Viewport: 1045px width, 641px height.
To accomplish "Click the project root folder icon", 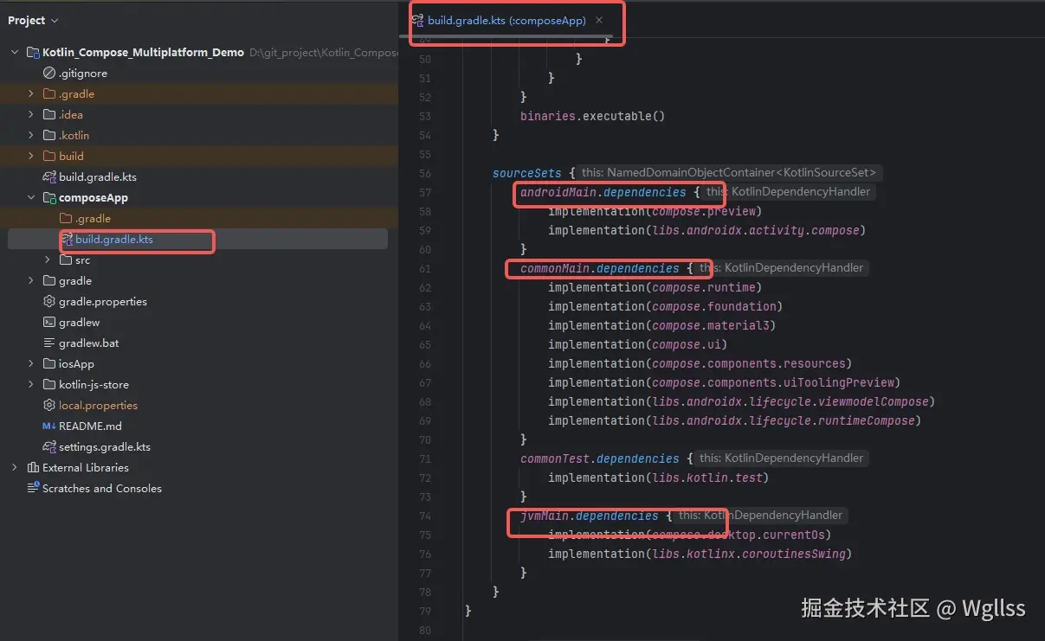I will (33, 52).
